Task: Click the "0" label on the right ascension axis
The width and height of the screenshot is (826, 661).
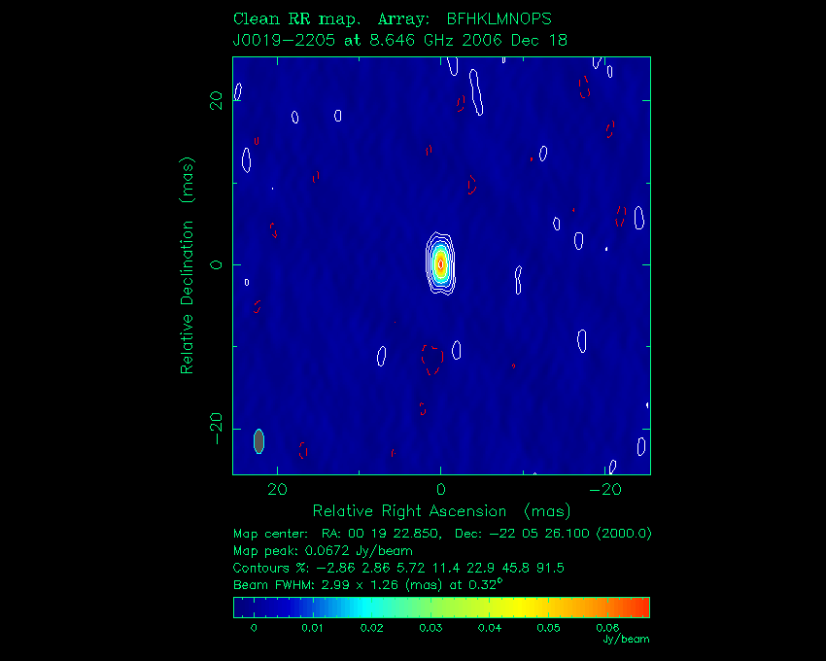Action: click(441, 490)
